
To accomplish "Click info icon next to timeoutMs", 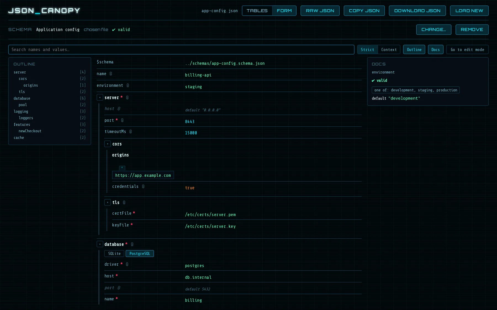I will tap(131, 132).
